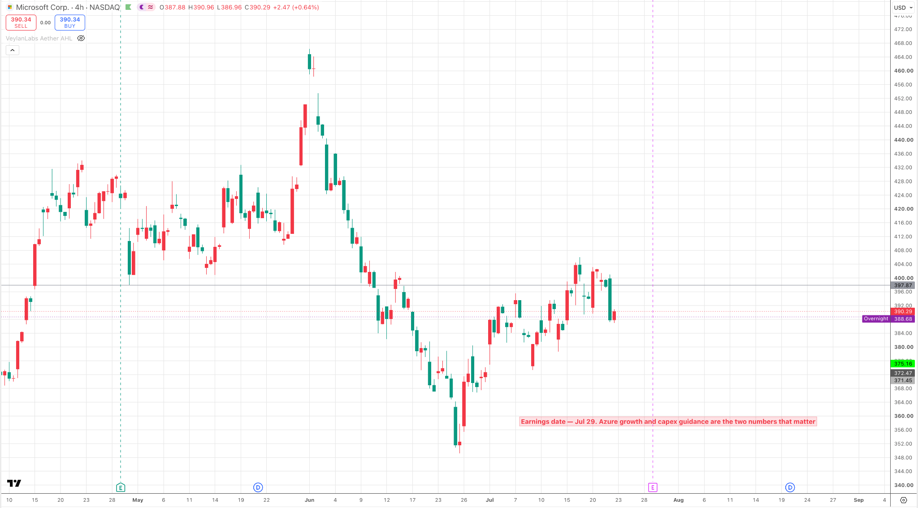Viewport: 918px width, 508px height.
Task: Click the green past earnings E marker
Action: click(x=121, y=487)
